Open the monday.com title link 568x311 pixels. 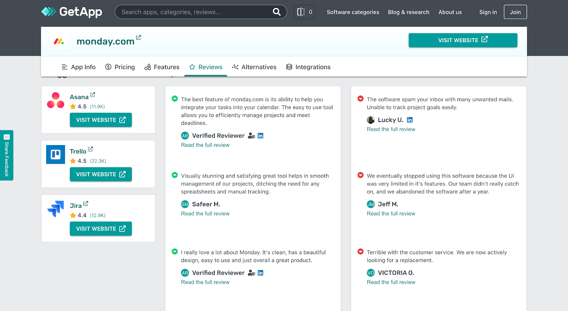click(x=105, y=41)
